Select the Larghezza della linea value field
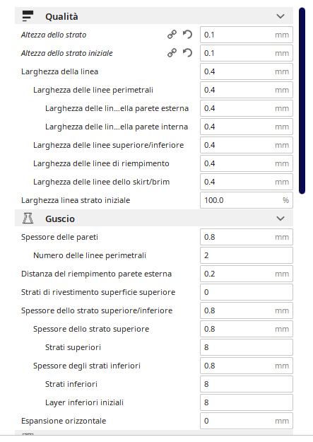The image size is (313, 442). point(247,71)
